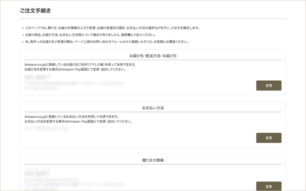Click text mentioning お届け先ご住所(アドレス帳)

coord(80,65)
